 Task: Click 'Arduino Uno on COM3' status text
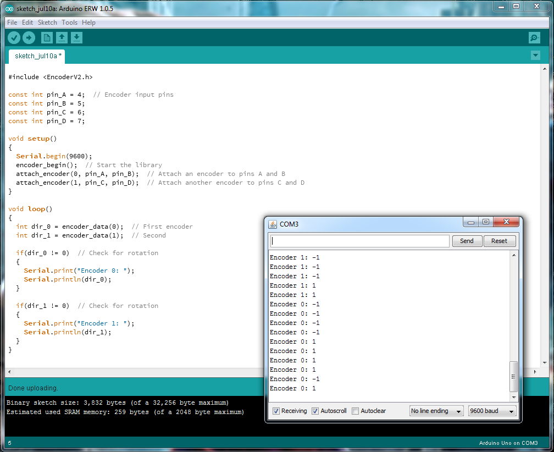[508, 443]
